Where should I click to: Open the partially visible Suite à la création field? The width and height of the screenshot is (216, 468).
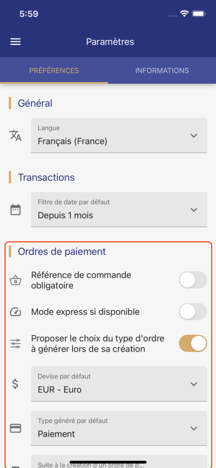pos(119,462)
